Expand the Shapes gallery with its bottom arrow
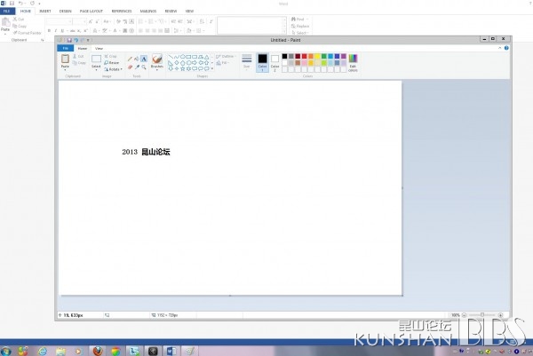 (212, 68)
